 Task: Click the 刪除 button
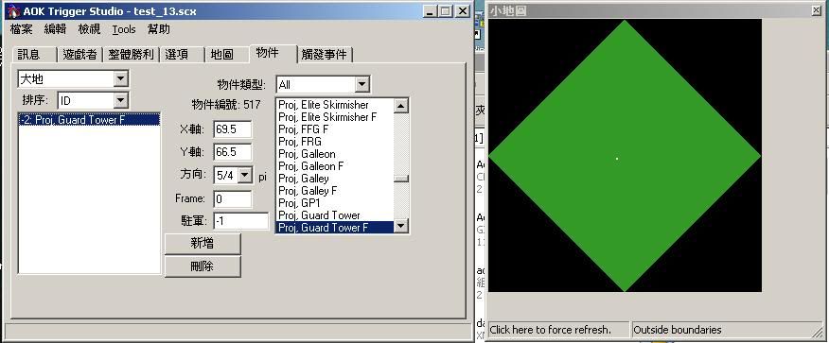[x=203, y=266]
